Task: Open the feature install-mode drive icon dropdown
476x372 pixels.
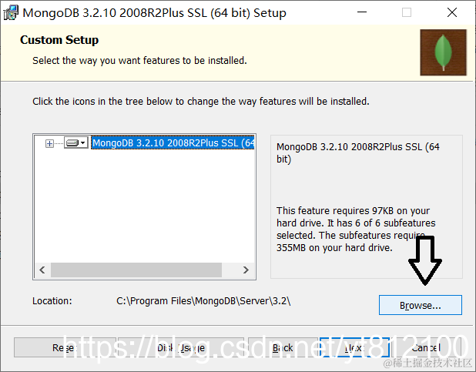Action: coord(76,142)
